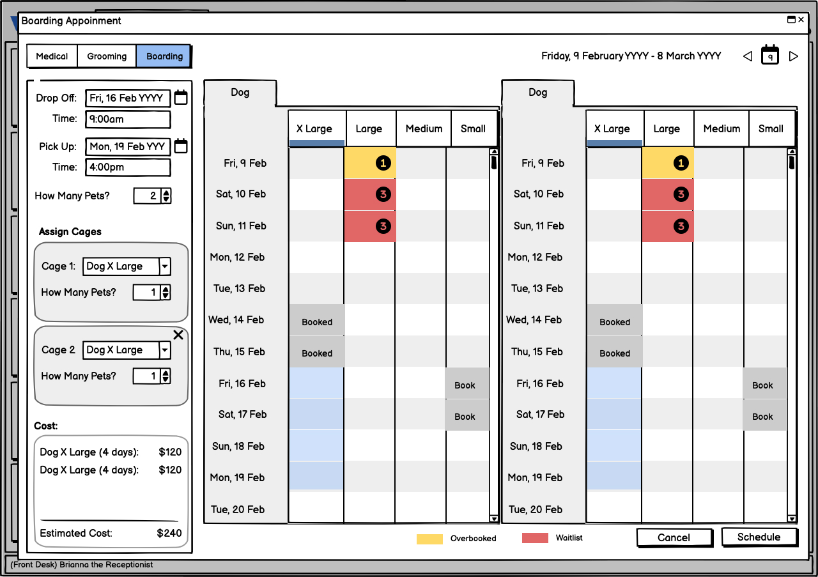Switch to the Medical tab
This screenshot has height=577, width=818.
point(52,56)
